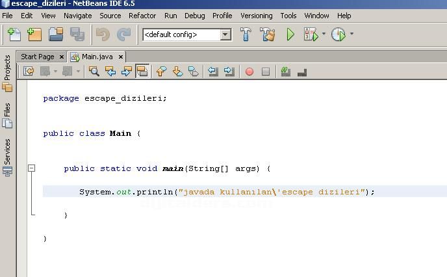Click the Debug Main Project icon

point(311,34)
